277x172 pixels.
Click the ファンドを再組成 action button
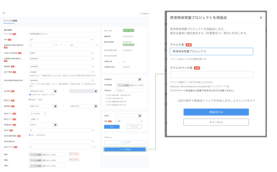click(x=125, y=149)
